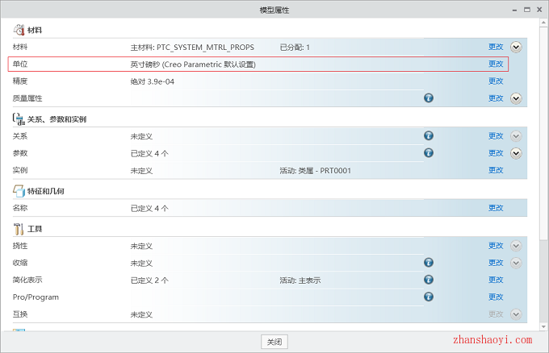This screenshot has height=353, width=549.
Task: Open info icon for 收缩 row
Action: pyautogui.click(x=429, y=263)
